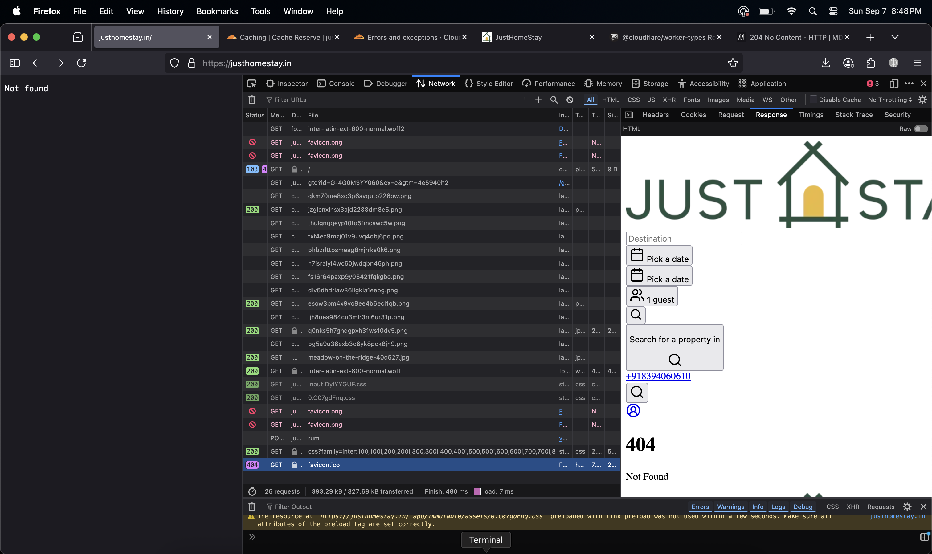
Task: Enable the Disable Cache checkbox
Action: click(813, 100)
